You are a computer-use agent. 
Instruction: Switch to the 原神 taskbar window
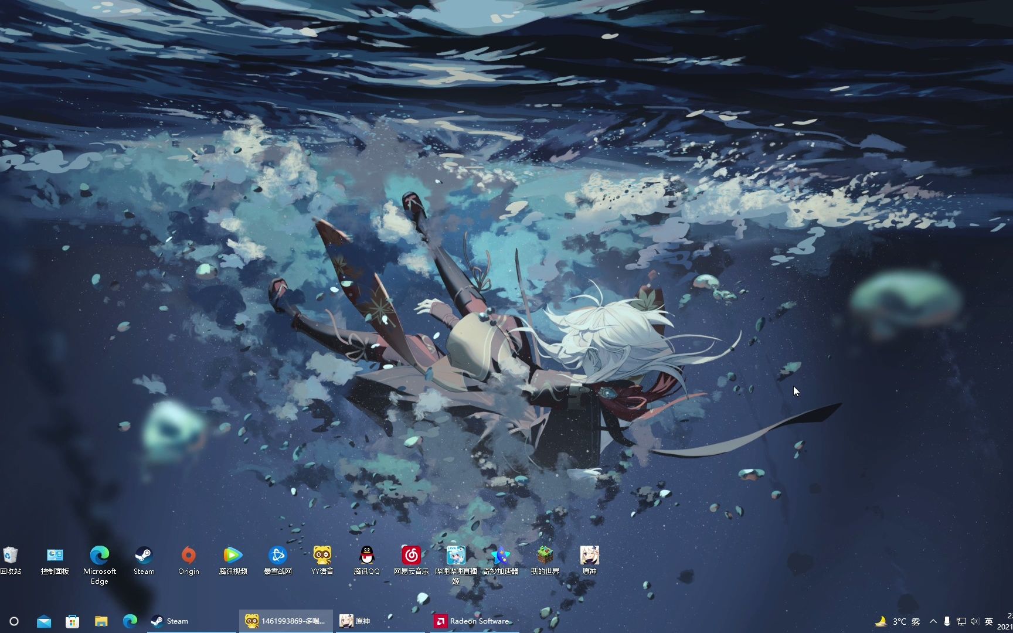[380, 621]
